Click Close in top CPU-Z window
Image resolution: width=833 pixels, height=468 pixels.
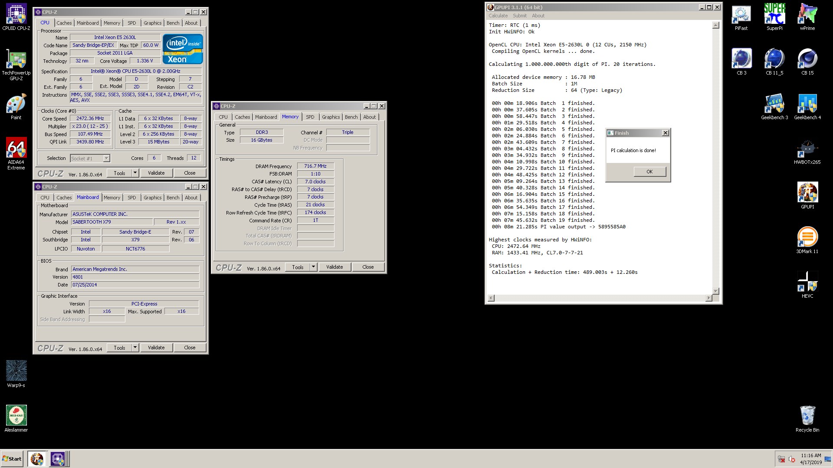[190, 173]
